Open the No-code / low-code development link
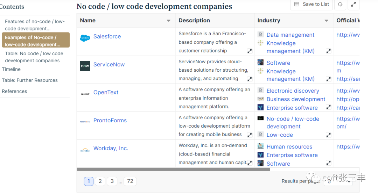Viewport: 378px width, 194px height. (293, 123)
